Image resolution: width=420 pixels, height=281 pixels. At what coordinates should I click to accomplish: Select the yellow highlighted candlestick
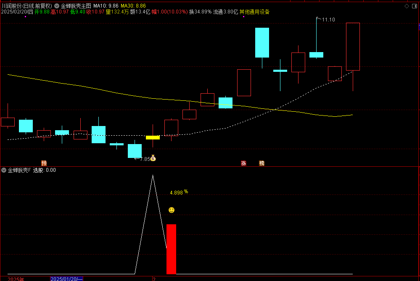pos(153,137)
